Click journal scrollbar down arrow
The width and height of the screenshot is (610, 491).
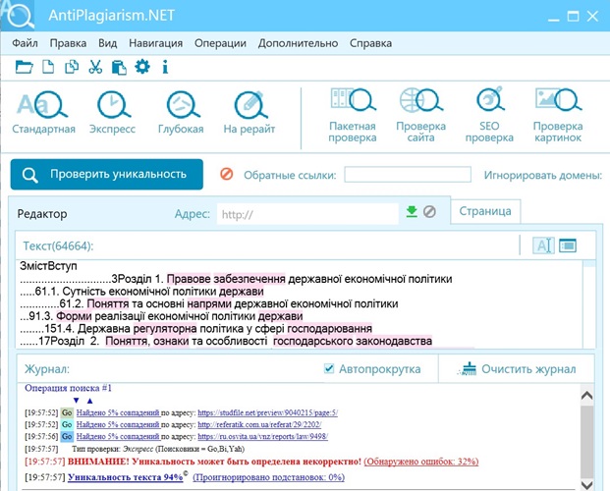[x=586, y=485]
